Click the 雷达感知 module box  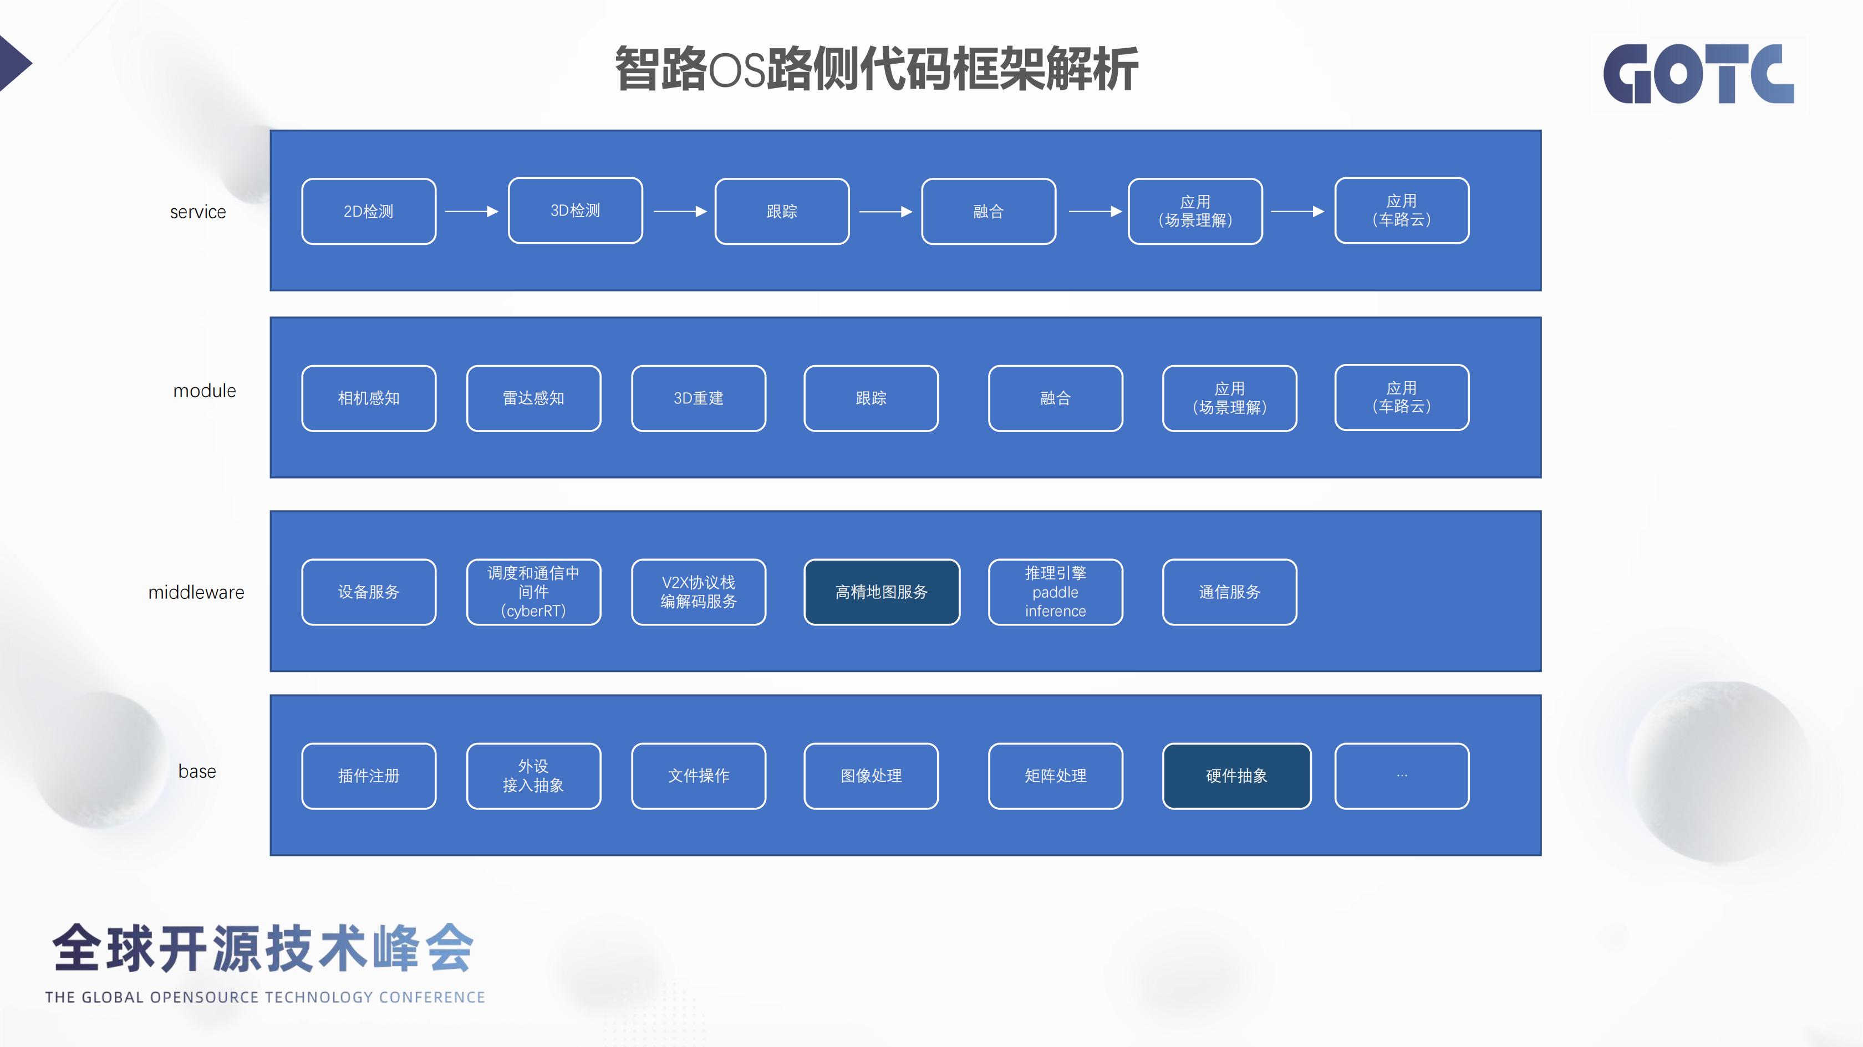[x=534, y=398]
